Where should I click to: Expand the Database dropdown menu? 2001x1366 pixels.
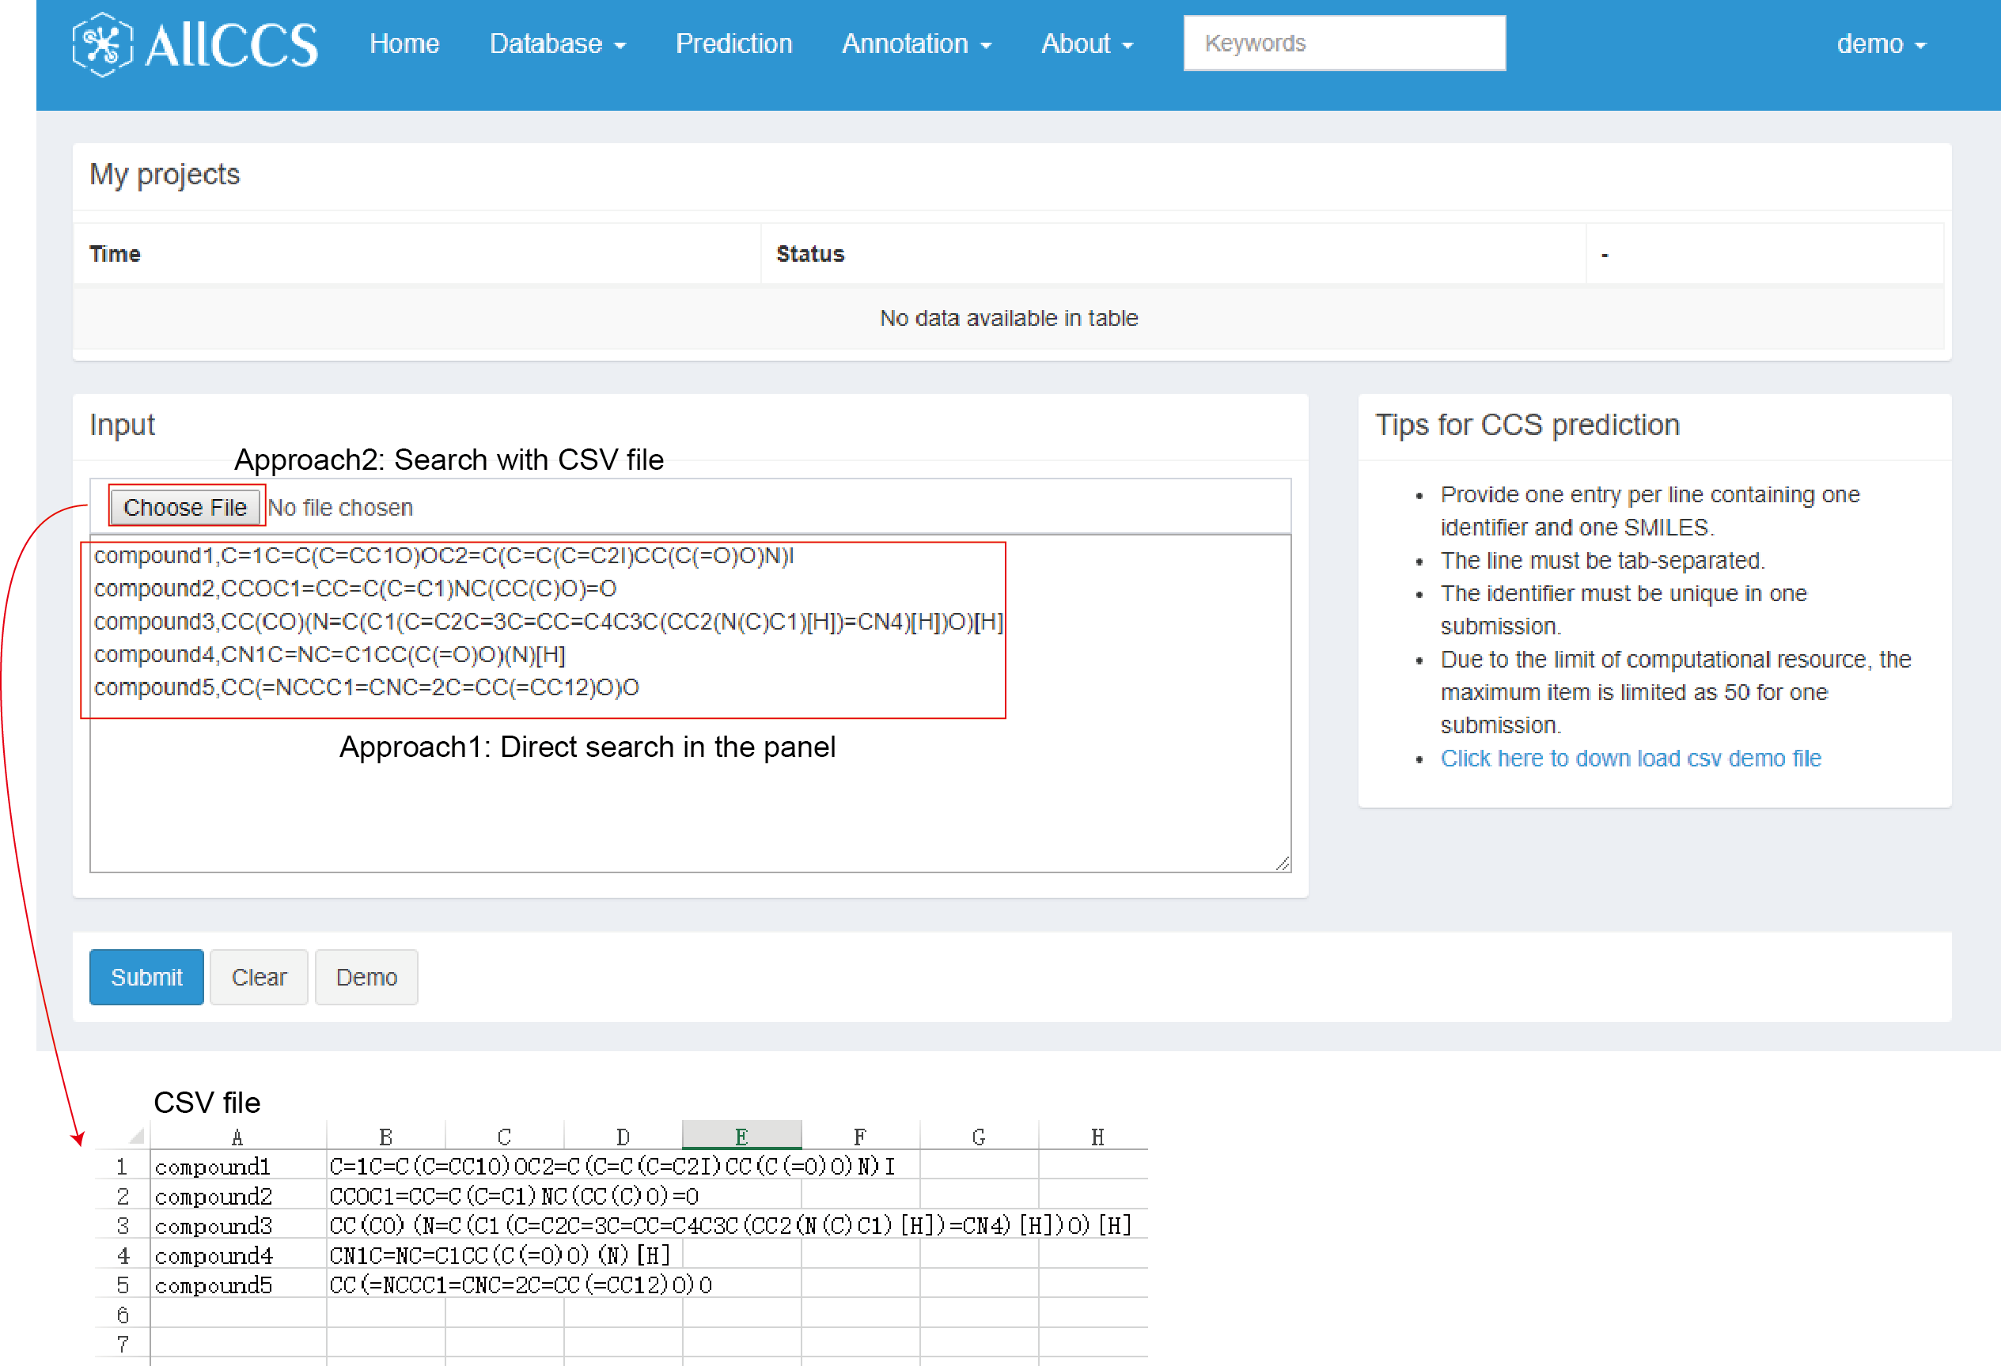click(557, 44)
